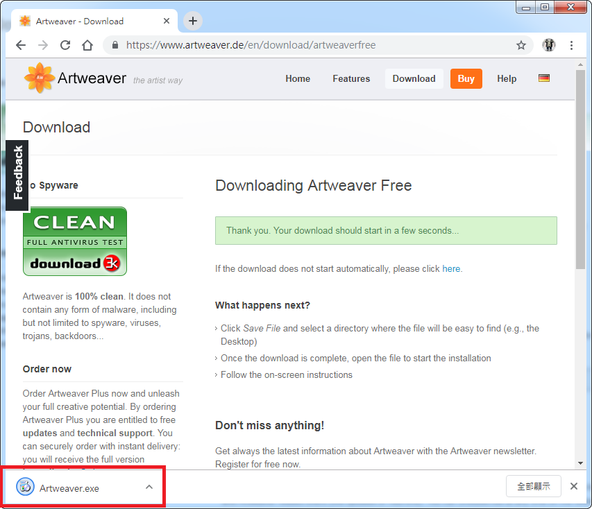
Task: Click the Clean antivirus test badge
Action: (x=75, y=241)
